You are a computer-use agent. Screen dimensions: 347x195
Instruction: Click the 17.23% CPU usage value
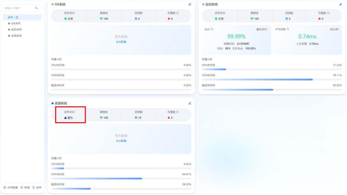point(337,65)
